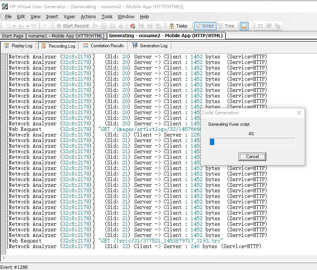
Task: Click the New Script toolbar icon
Action: pos(8,26)
